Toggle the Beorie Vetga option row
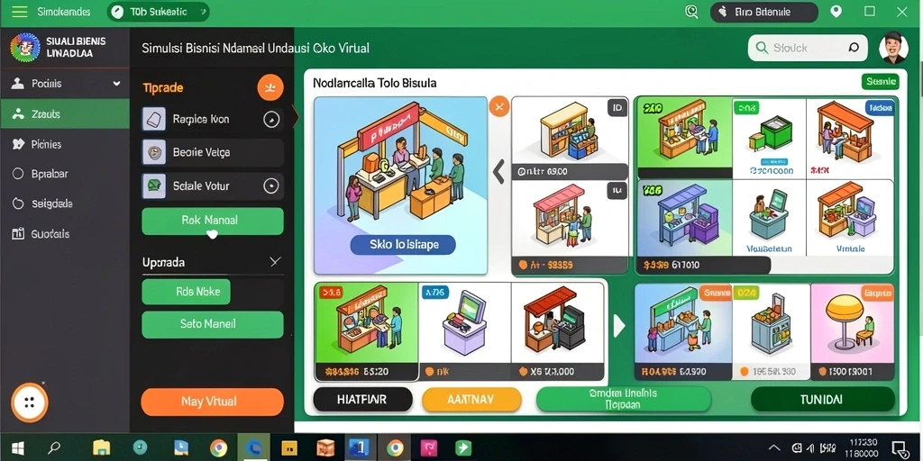 (213, 152)
